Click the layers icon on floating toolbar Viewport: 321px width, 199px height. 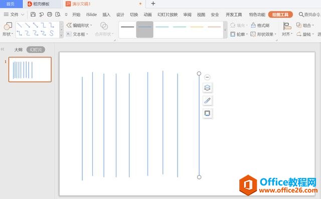207,88
